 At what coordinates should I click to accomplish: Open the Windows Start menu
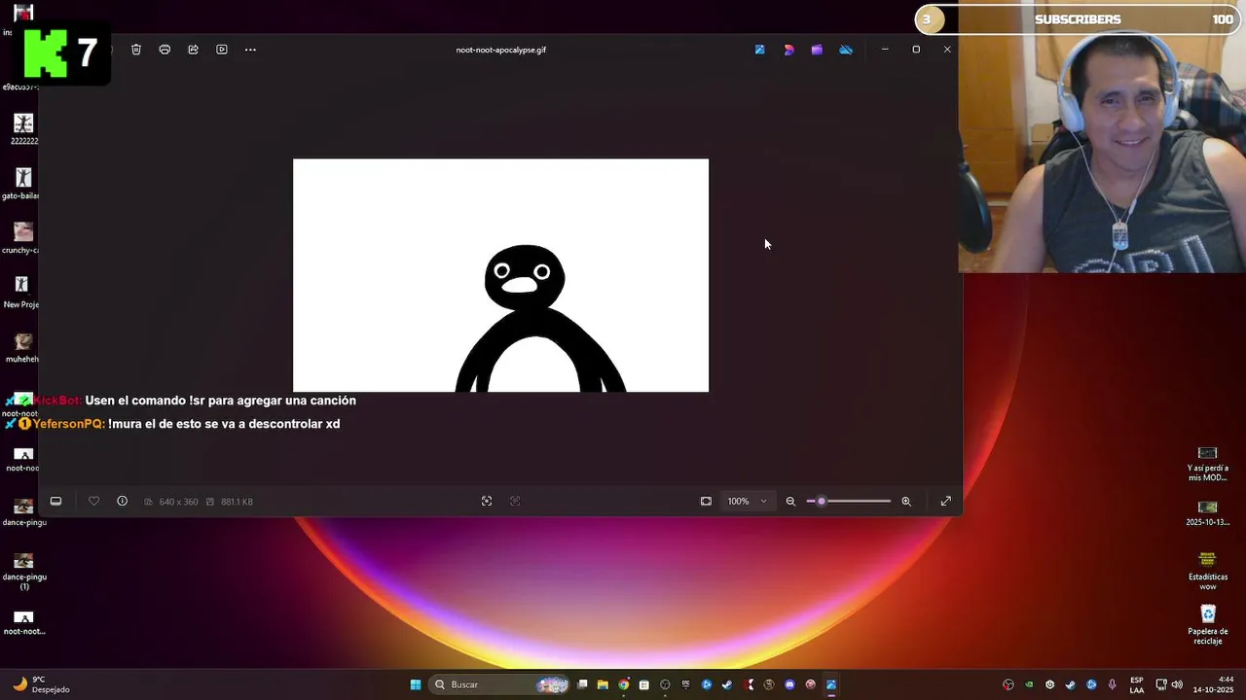click(x=416, y=684)
